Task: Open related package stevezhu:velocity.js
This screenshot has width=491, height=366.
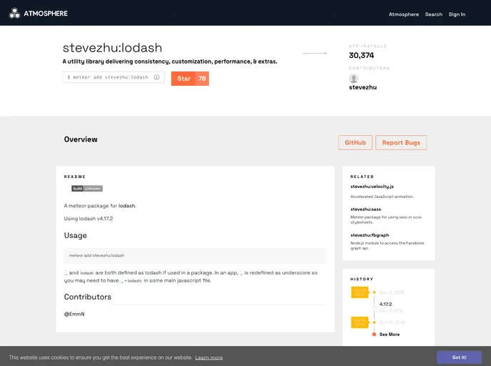Action: coord(372,187)
